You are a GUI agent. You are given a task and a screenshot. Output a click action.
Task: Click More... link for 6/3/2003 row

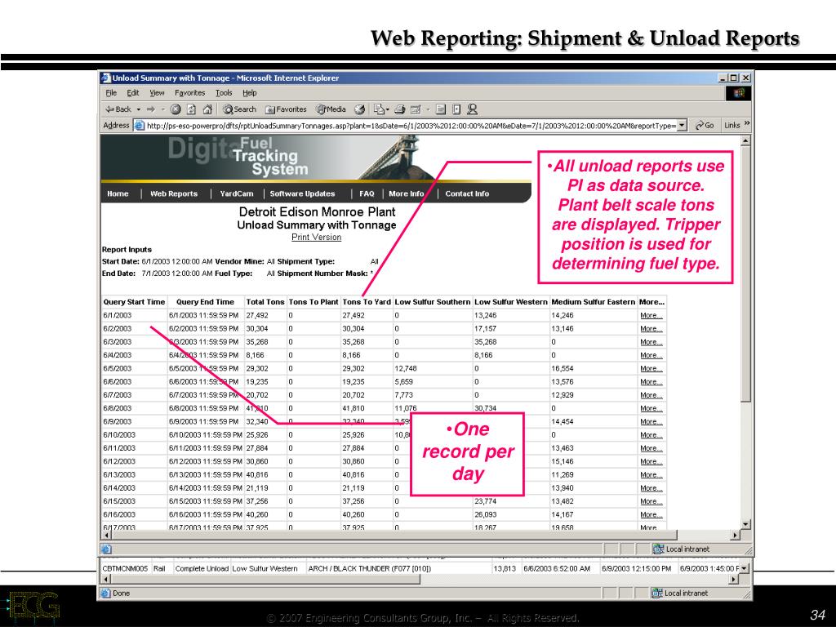[x=651, y=342]
